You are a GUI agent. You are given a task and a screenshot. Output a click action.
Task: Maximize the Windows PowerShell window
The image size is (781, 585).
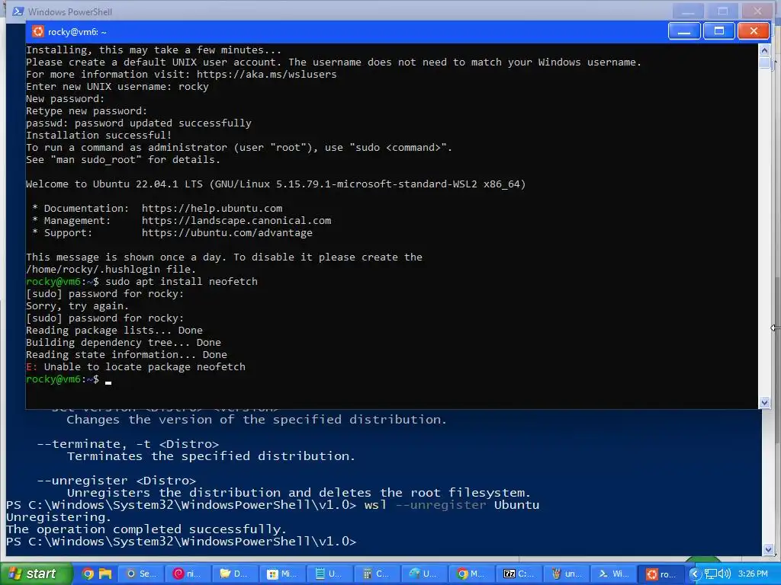(723, 11)
